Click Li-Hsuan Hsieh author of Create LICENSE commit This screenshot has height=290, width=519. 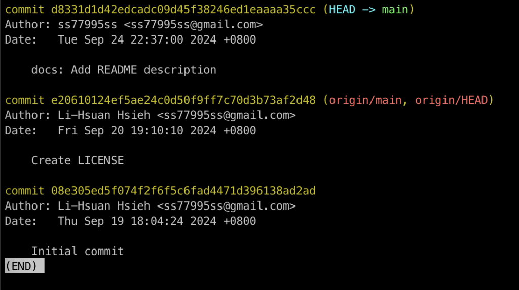pyautogui.click(x=104, y=115)
